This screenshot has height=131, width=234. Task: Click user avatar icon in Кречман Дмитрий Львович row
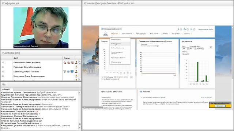click(76, 72)
